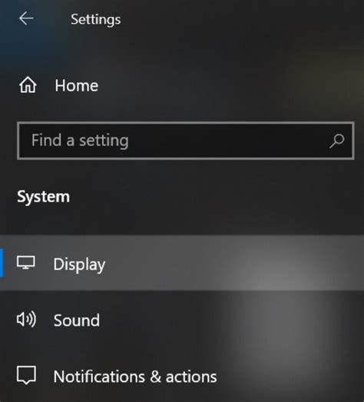This screenshot has height=402, width=364.
Task: Click the blue selection indicator bar
Action: tap(2, 263)
